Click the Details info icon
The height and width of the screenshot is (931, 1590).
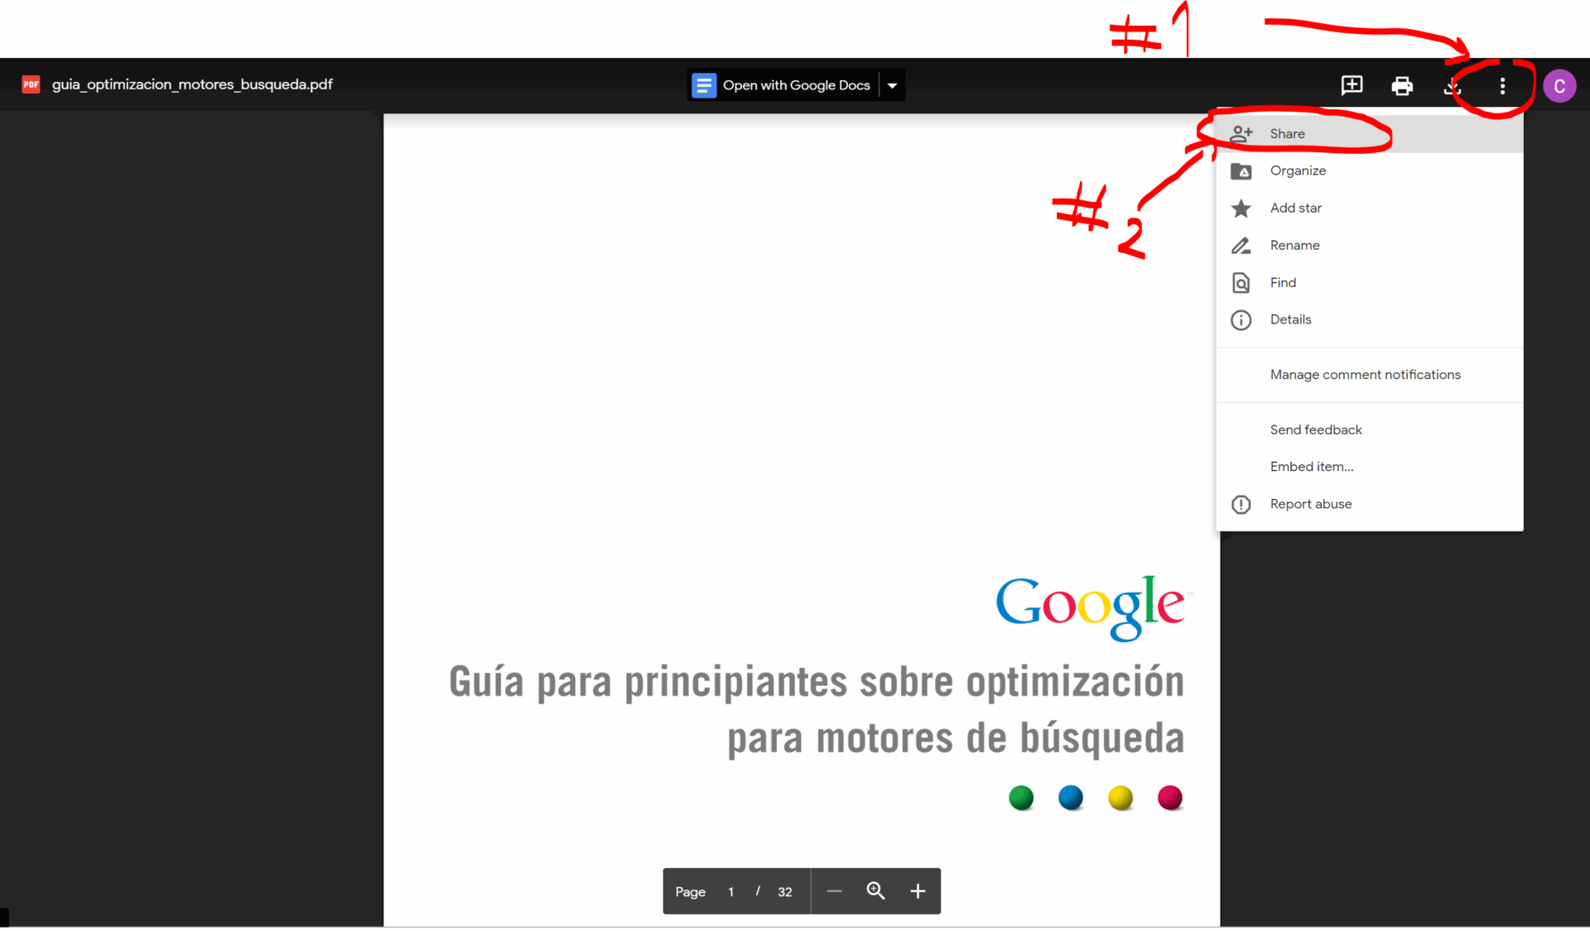click(1241, 319)
